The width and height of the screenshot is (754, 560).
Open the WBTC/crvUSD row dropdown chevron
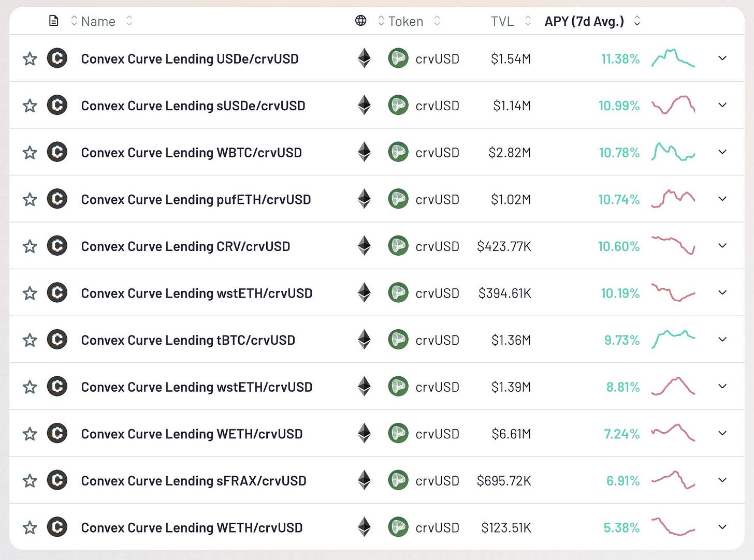[x=722, y=152]
